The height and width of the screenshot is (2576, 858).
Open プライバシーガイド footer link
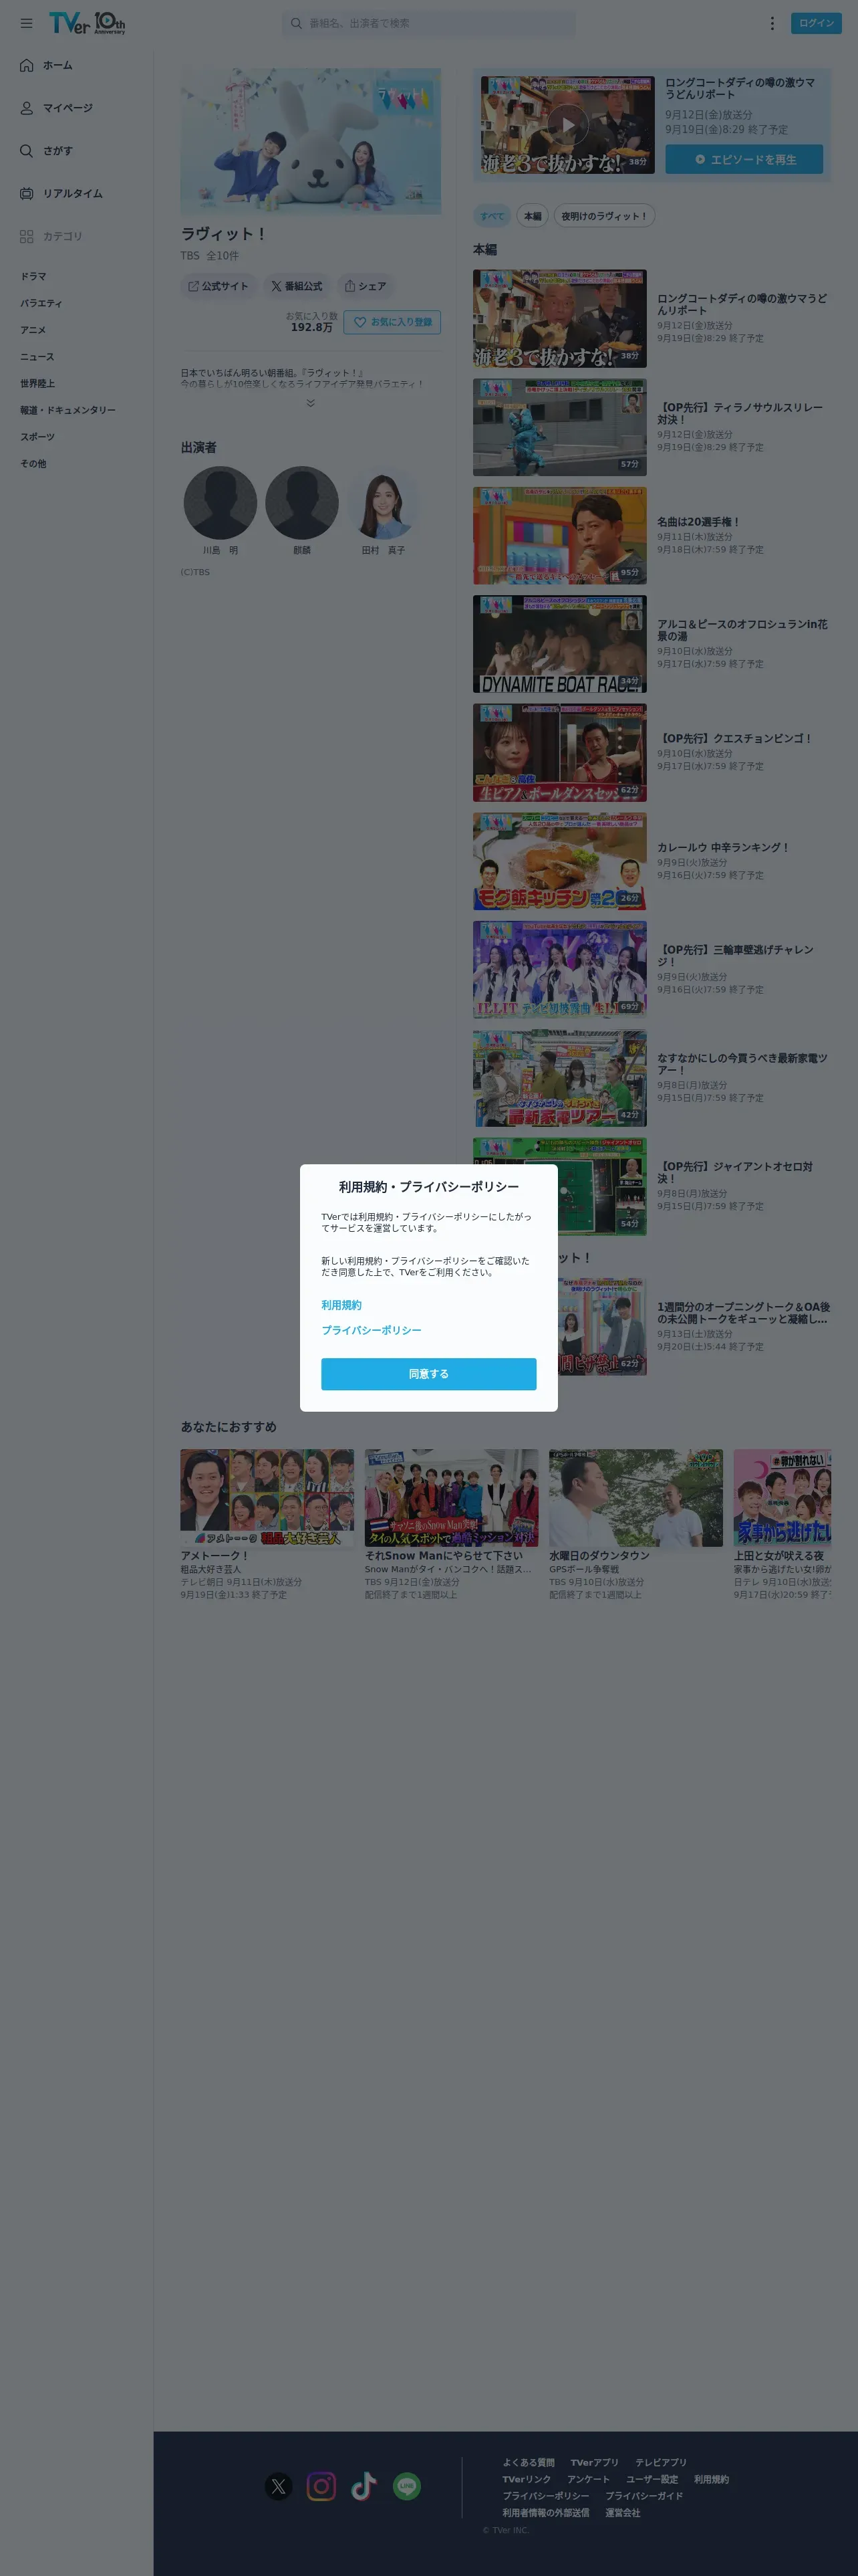click(x=644, y=2496)
